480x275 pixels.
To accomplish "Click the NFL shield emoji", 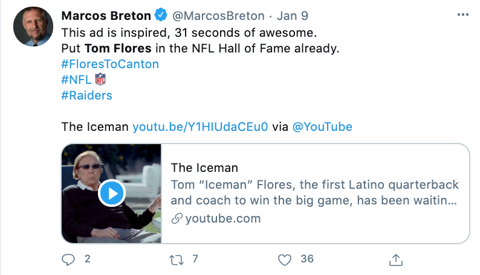I will (x=100, y=80).
